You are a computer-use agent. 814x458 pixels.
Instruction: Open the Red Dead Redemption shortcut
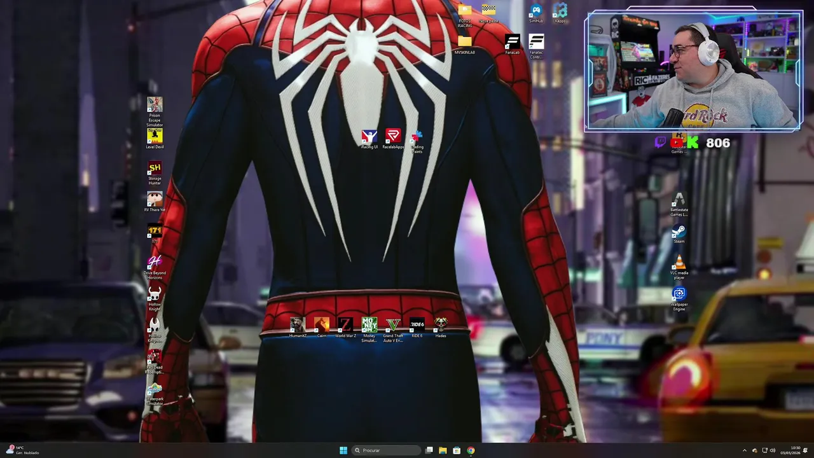(155, 361)
